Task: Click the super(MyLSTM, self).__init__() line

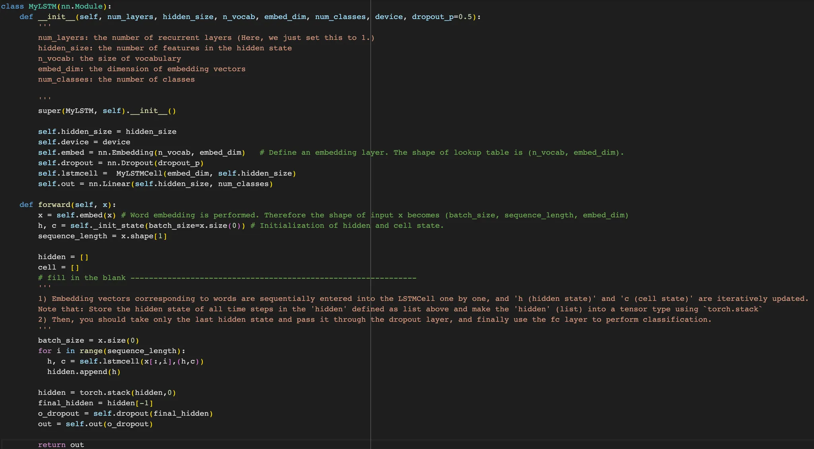Action: tap(107, 111)
